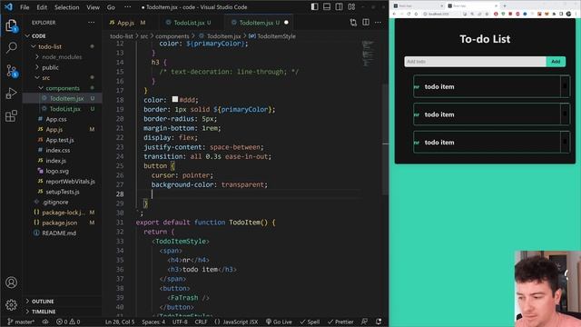Click the master branch indicator in the status bar
Screen dimensions: 581x327
click(21, 322)
